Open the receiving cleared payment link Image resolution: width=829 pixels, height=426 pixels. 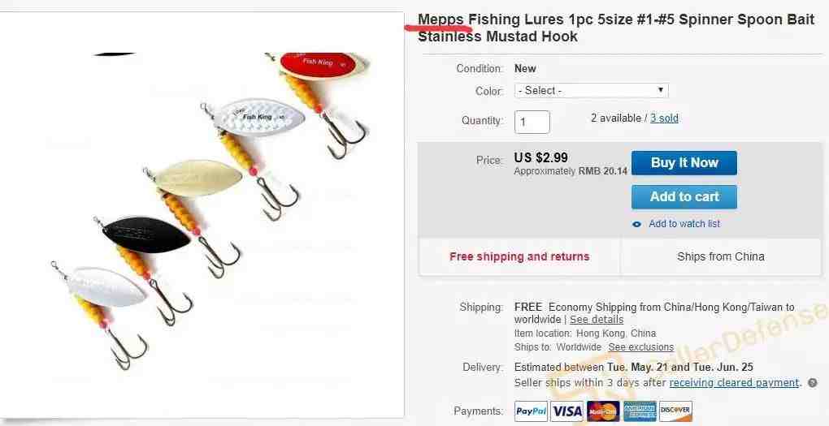pos(734,382)
